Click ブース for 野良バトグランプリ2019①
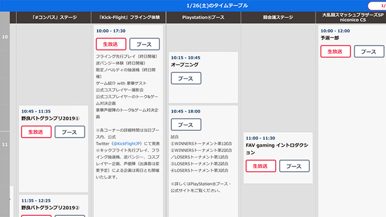The image size is (386, 217). 70,131
